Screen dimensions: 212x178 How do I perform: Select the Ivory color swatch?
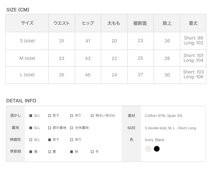148,149
